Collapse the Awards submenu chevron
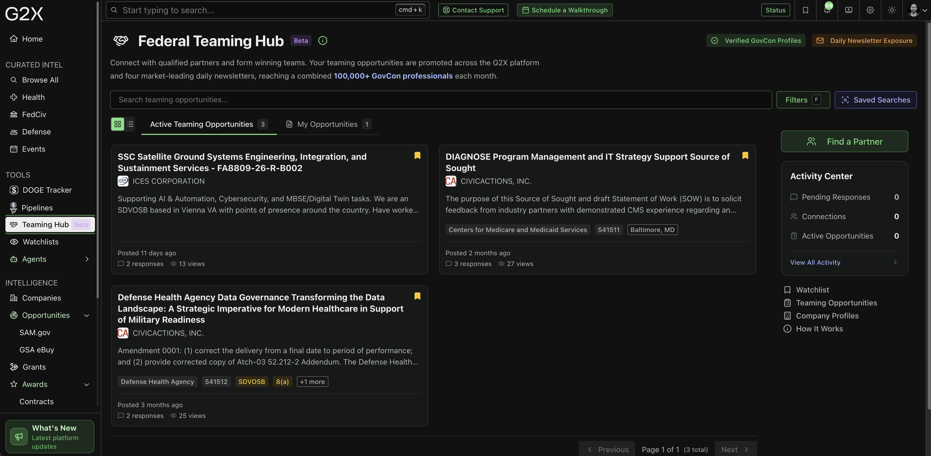 point(87,384)
